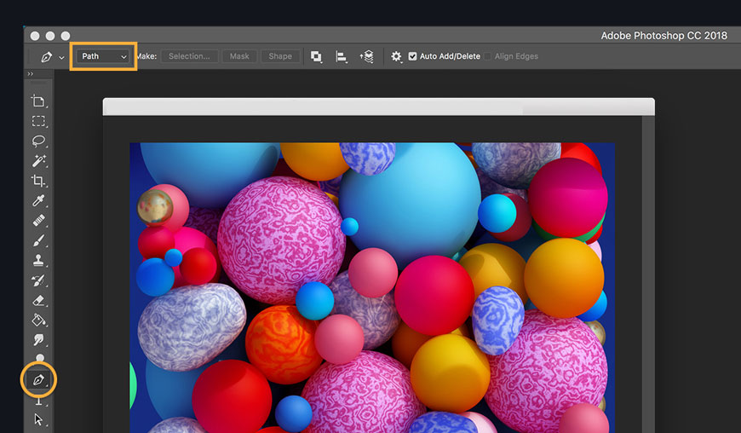This screenshot has height=433, width=741.
Task: Select the Healing Brush bandage tool
Action: point(38,221)
